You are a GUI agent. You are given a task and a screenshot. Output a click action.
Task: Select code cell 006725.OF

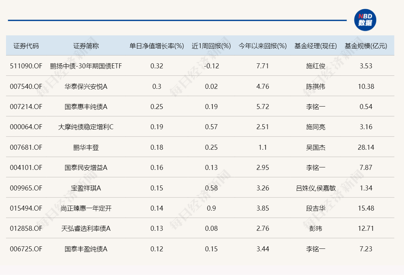pos(26,249)
